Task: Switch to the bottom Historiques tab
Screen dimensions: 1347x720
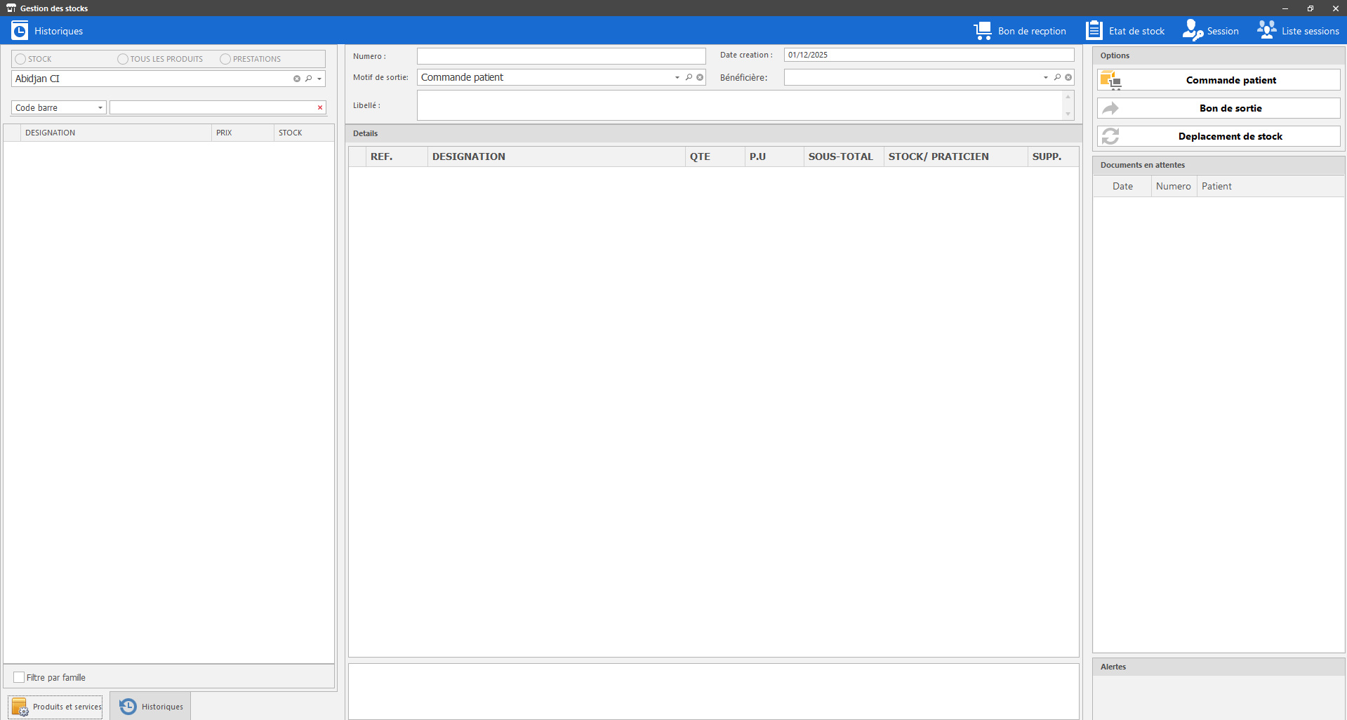Action: [151, 707]
